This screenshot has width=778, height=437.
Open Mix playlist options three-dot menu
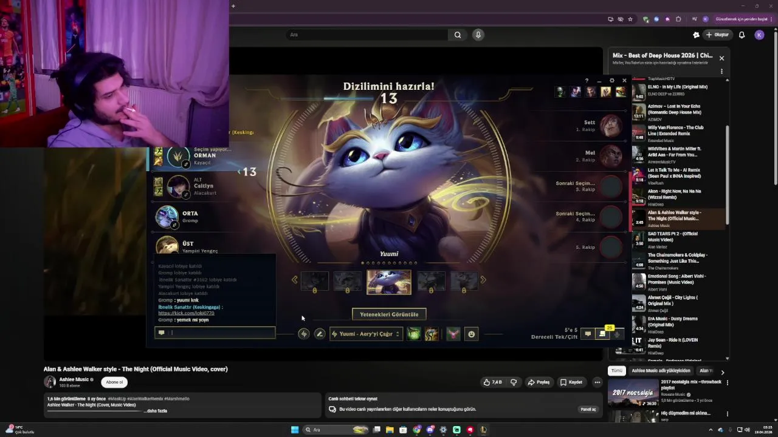click(721, 72)
